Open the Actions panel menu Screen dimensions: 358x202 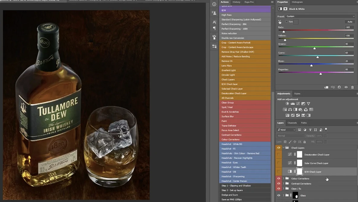pyautogui.click(x=272, y=2)
